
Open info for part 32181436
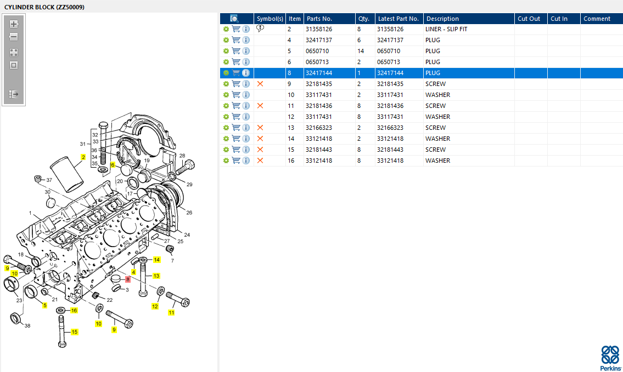pos(246,106)
